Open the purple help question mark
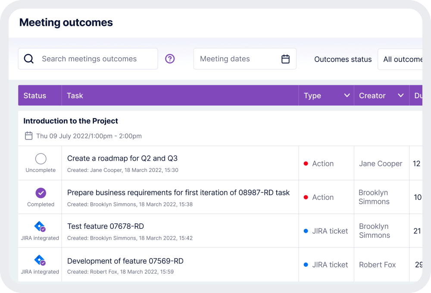This screenshot has height=293, width=431. pyautogui.click(x=170, y=59)
